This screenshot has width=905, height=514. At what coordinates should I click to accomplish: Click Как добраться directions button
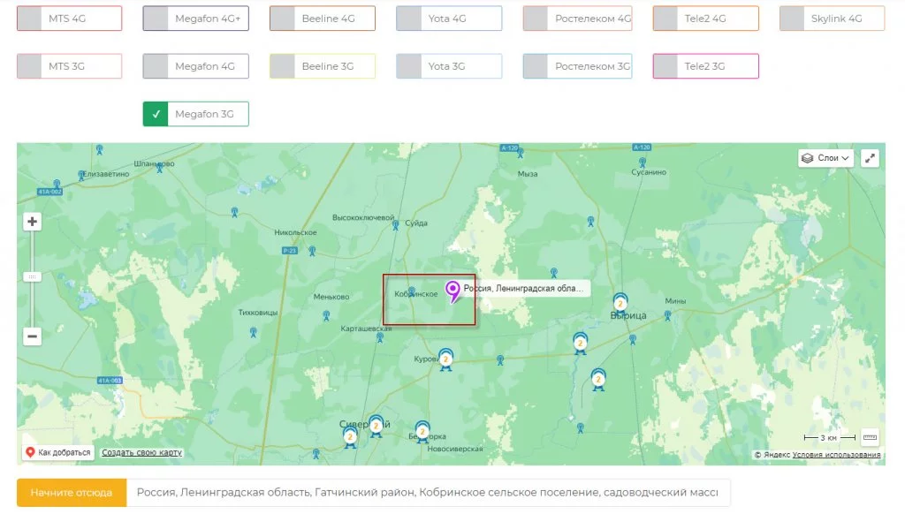(x=58, y=452)
